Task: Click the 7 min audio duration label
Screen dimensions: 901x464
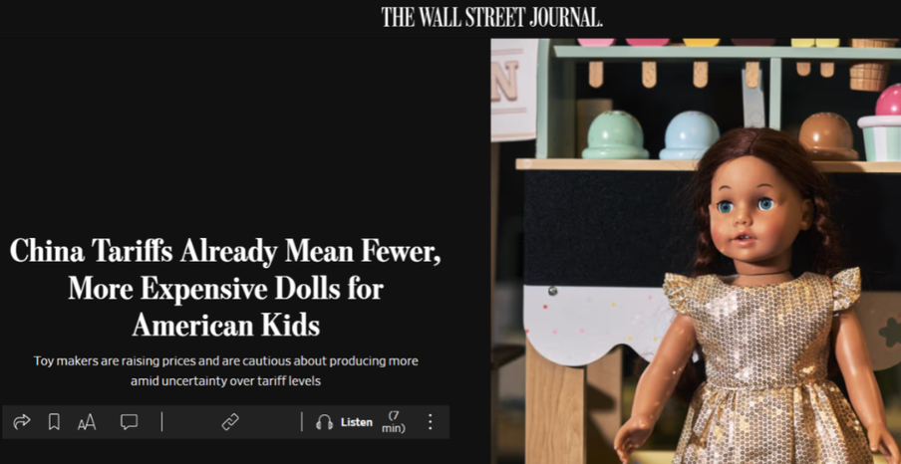Action: pos(394,422)
